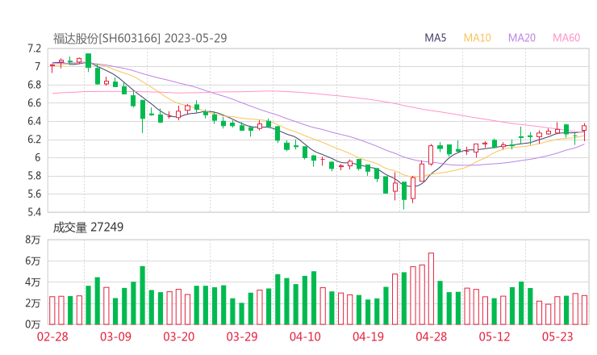
Task: Click the MA10 legend label
Action: tap(477, 38)
